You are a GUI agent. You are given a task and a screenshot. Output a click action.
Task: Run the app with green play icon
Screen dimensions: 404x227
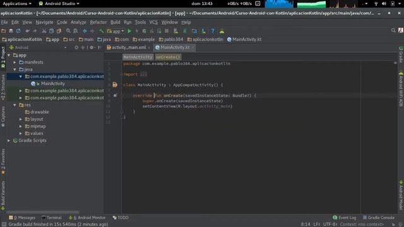pos(129,31)
